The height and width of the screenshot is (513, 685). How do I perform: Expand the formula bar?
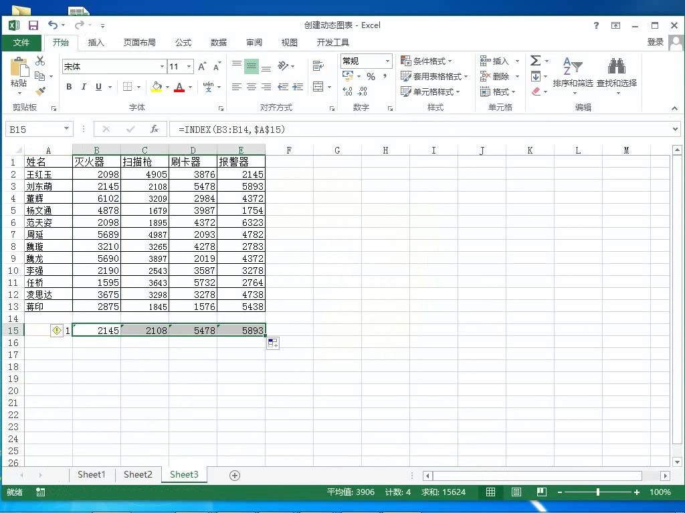676,129
